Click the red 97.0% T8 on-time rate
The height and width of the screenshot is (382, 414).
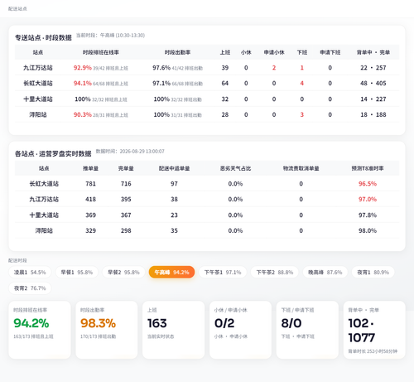[368, 199]
